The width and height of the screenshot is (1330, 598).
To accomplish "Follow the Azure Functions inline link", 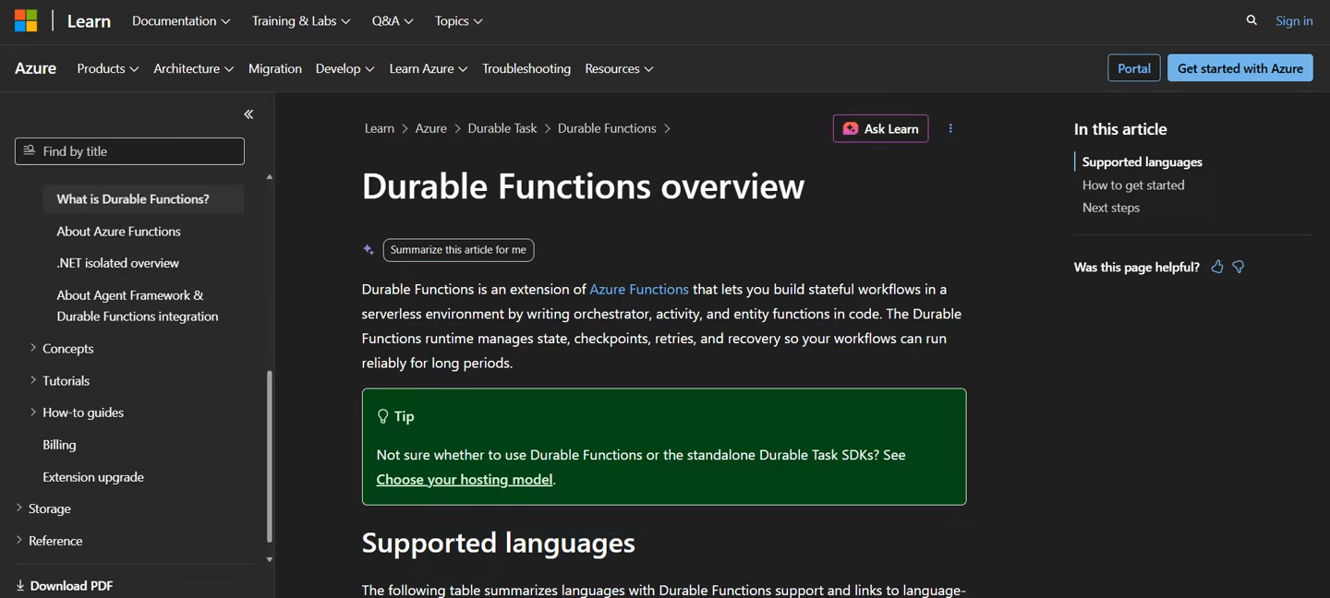I will (639, 289).
